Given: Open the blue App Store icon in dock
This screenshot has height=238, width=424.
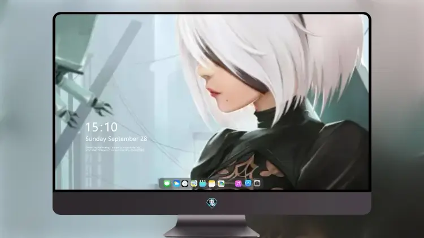Looking at the screenshot, I should [248, 183].
